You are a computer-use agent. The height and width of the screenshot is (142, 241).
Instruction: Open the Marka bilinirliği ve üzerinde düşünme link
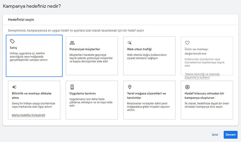(x=202, y=76)
